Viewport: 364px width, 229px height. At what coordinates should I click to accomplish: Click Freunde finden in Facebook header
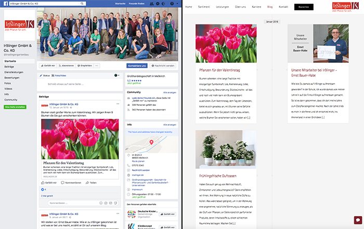[136, 4]
